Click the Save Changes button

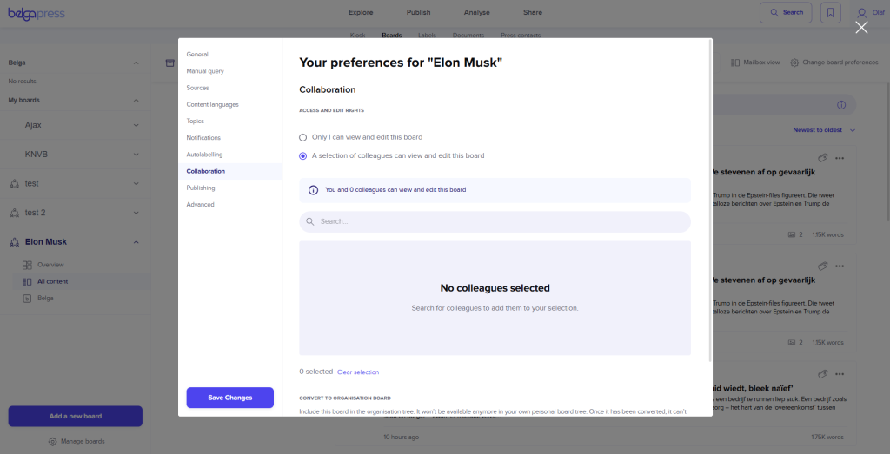229,398
